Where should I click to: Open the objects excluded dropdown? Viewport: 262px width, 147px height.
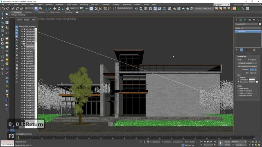[x=247, y=63]
